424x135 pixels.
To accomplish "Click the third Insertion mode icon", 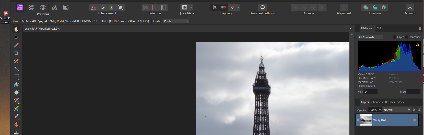I will (x=384, y=7).
